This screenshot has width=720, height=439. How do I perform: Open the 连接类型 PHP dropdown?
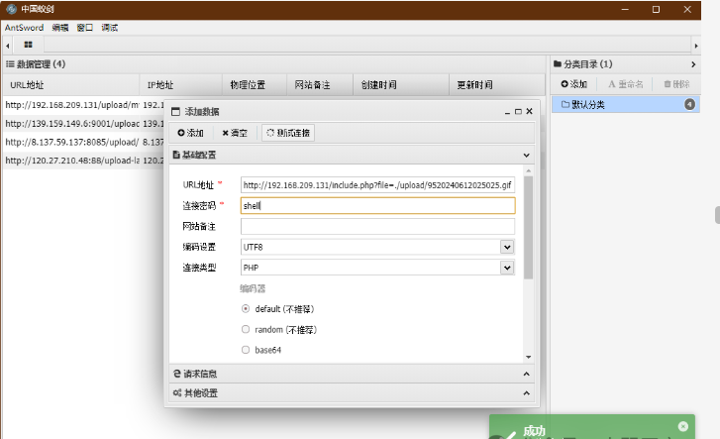507,268
